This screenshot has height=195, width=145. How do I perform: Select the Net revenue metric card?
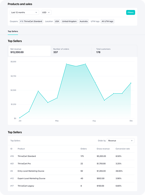tap(29, 51)
